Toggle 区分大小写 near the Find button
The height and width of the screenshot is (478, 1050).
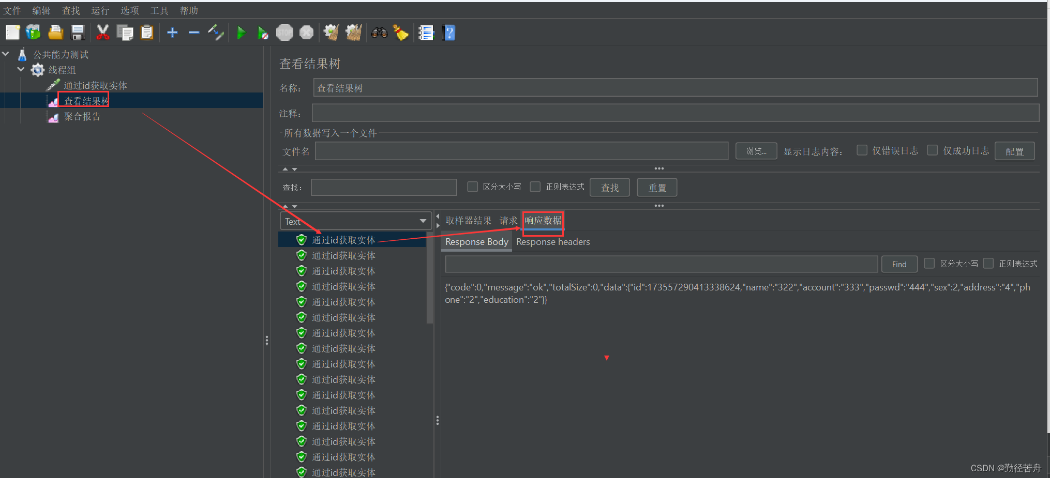pos(929,263)
